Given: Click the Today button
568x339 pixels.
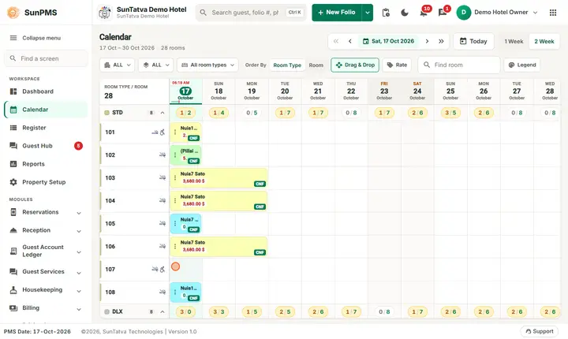Looking at the screenshot, I should (473, 41).
